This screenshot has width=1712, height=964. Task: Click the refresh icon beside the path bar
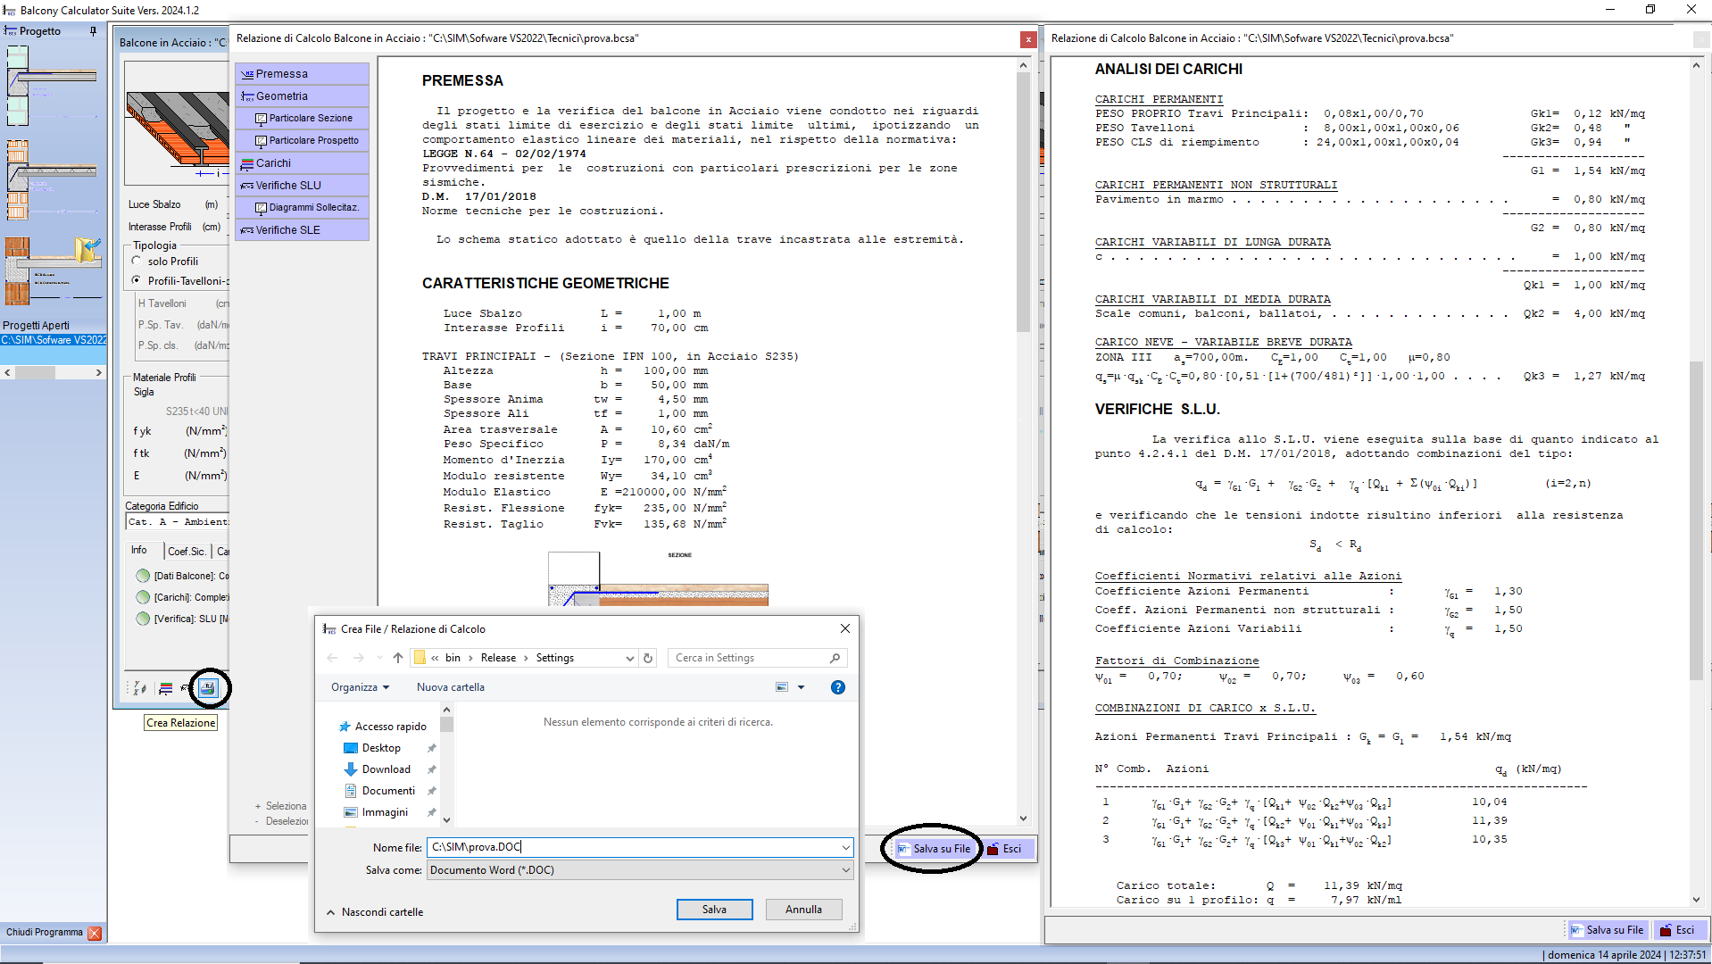coord(648,658)
